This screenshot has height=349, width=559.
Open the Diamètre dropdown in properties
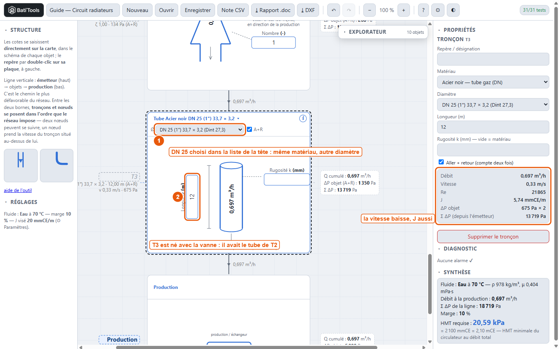(493, 105)
